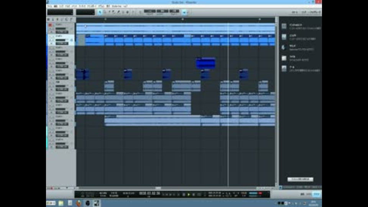Screen dimensions: 368x207
Task: Select the Split tool
Action: coord(109,12)
